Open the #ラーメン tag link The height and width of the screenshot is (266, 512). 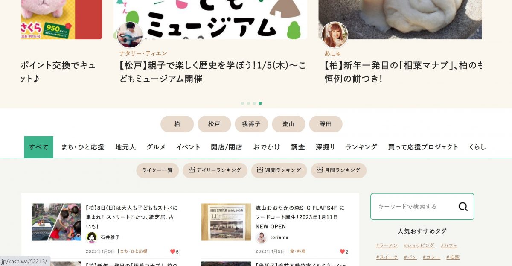coord(387,246)
